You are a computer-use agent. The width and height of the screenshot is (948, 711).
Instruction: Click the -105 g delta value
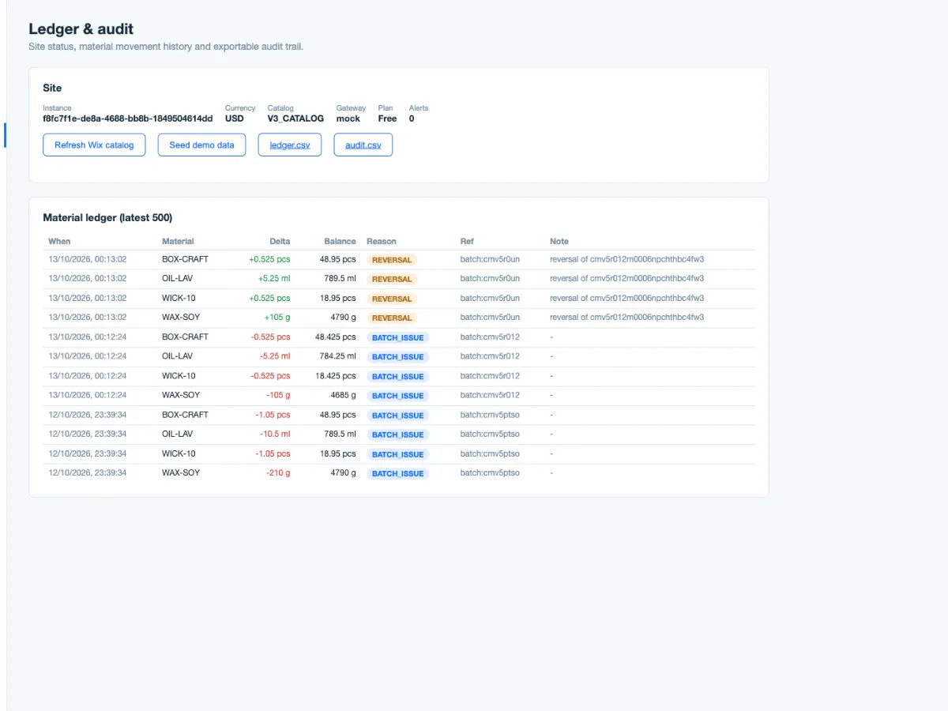coord(278,395)
